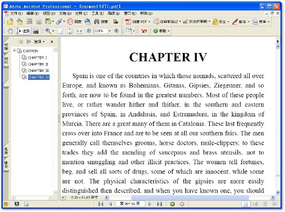The width and height of the screenshot is (285, 212).
Task: Click the document scrollbar down arrow
Action: (x=278, y=192)
